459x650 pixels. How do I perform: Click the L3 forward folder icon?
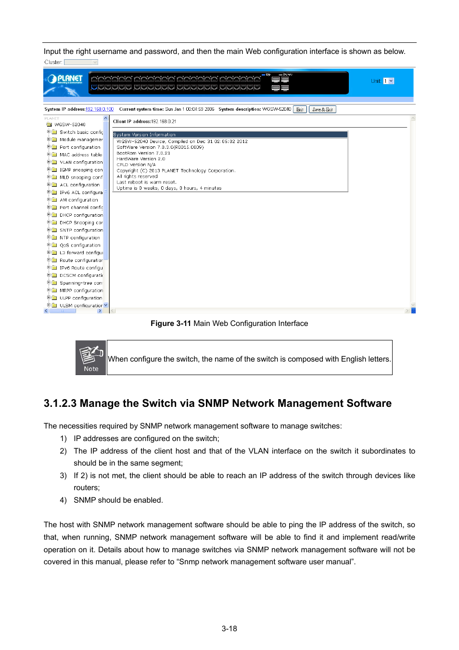click(x=54, y=252)
